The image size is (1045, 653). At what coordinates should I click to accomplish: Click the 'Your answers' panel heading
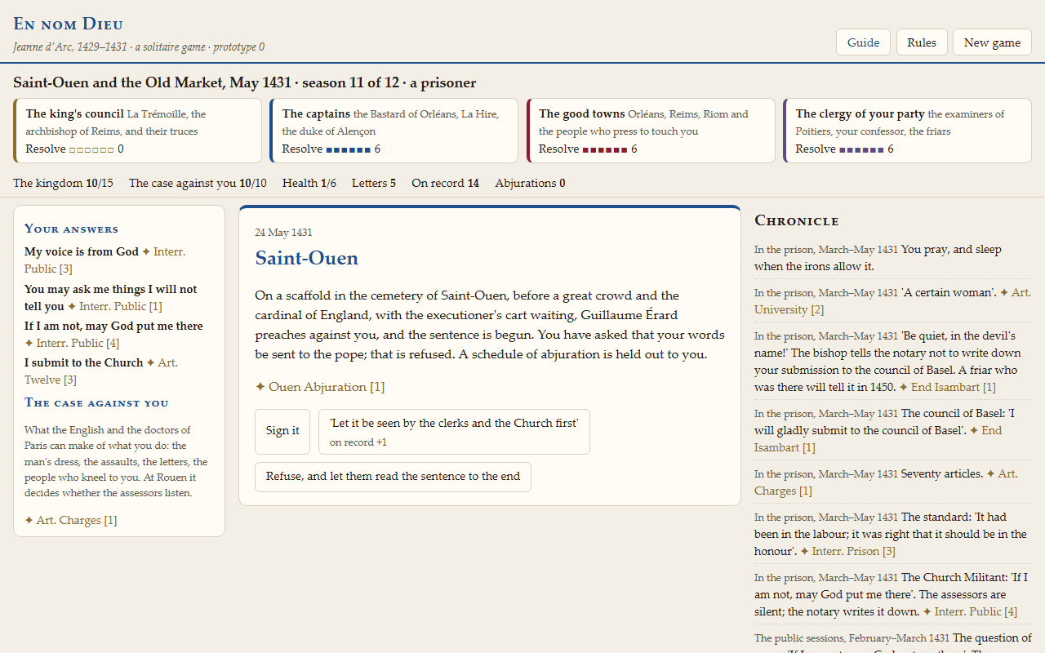point(71,229)
